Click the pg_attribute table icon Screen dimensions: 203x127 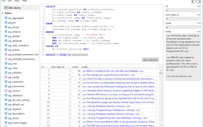pyautogui.click(x=6, y=41)
